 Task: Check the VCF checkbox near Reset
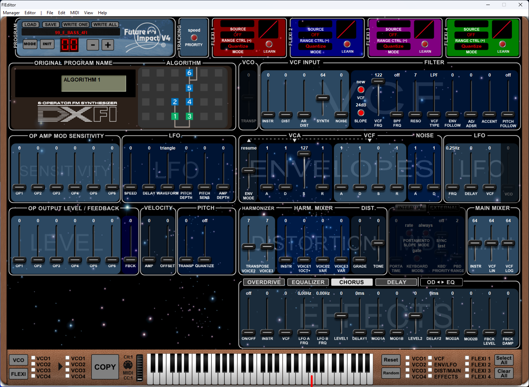pyautogui.click(x=430, y=359)
